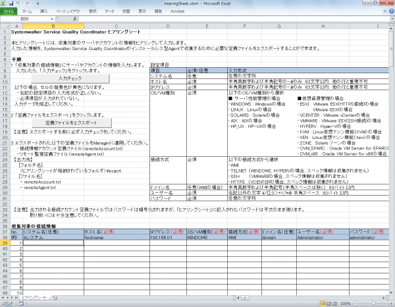The height and width of the screenshot is (307, 395).
Task: Switch to the 校閲 ribbon tab
Action: (x=126, y=11)
